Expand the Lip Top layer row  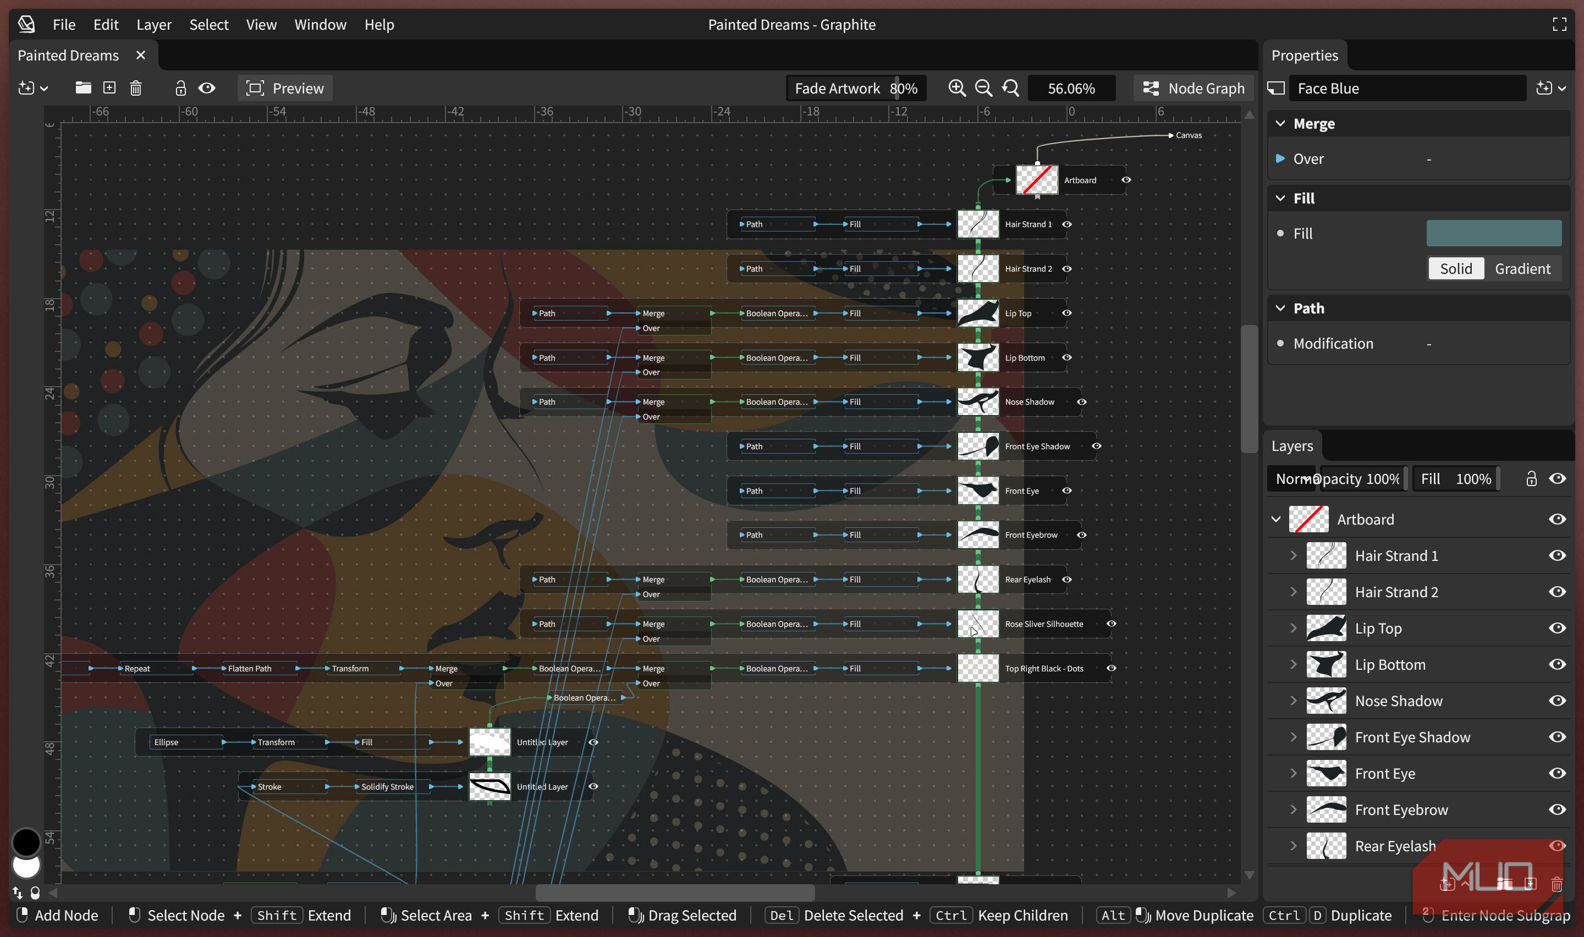[x=1293, y=629]
